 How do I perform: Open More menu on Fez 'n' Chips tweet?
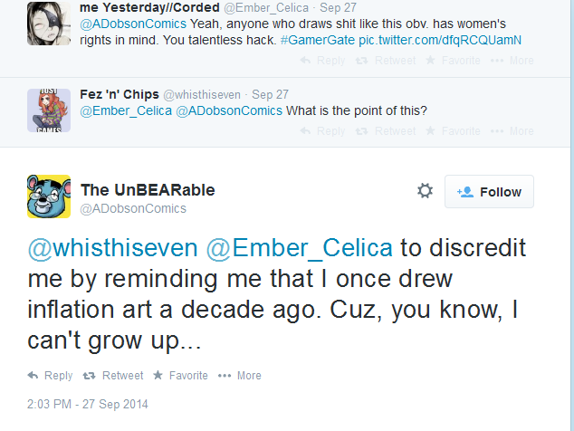[512, 131]
